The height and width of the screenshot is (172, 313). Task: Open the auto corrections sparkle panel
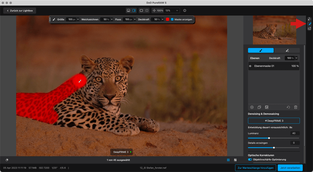pos(309,19)
